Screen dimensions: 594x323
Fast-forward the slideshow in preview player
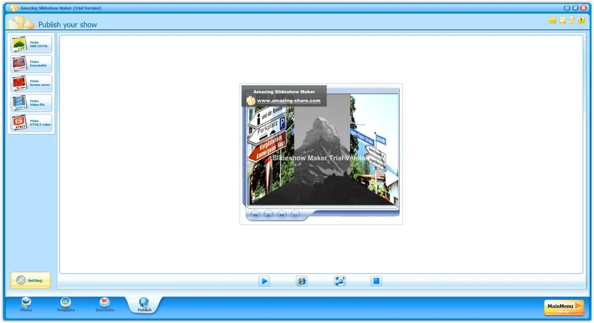click(x=282, y=215)
